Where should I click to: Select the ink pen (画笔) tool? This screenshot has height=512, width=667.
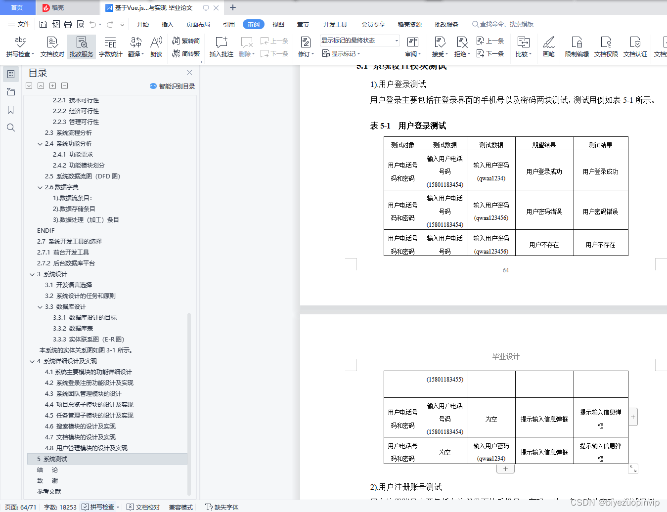click(549, 47)
